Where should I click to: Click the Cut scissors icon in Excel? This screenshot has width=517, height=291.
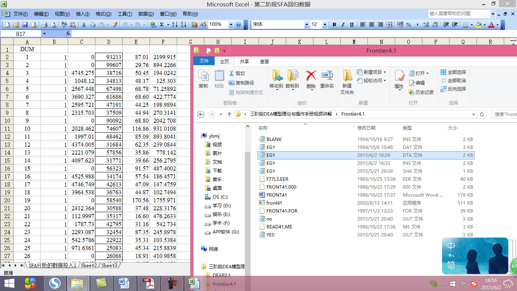pyautogui.click(x=84, y=25)
